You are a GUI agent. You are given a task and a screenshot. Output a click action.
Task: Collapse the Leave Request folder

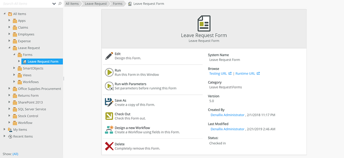pyautogui.click(x=9, y=48)
